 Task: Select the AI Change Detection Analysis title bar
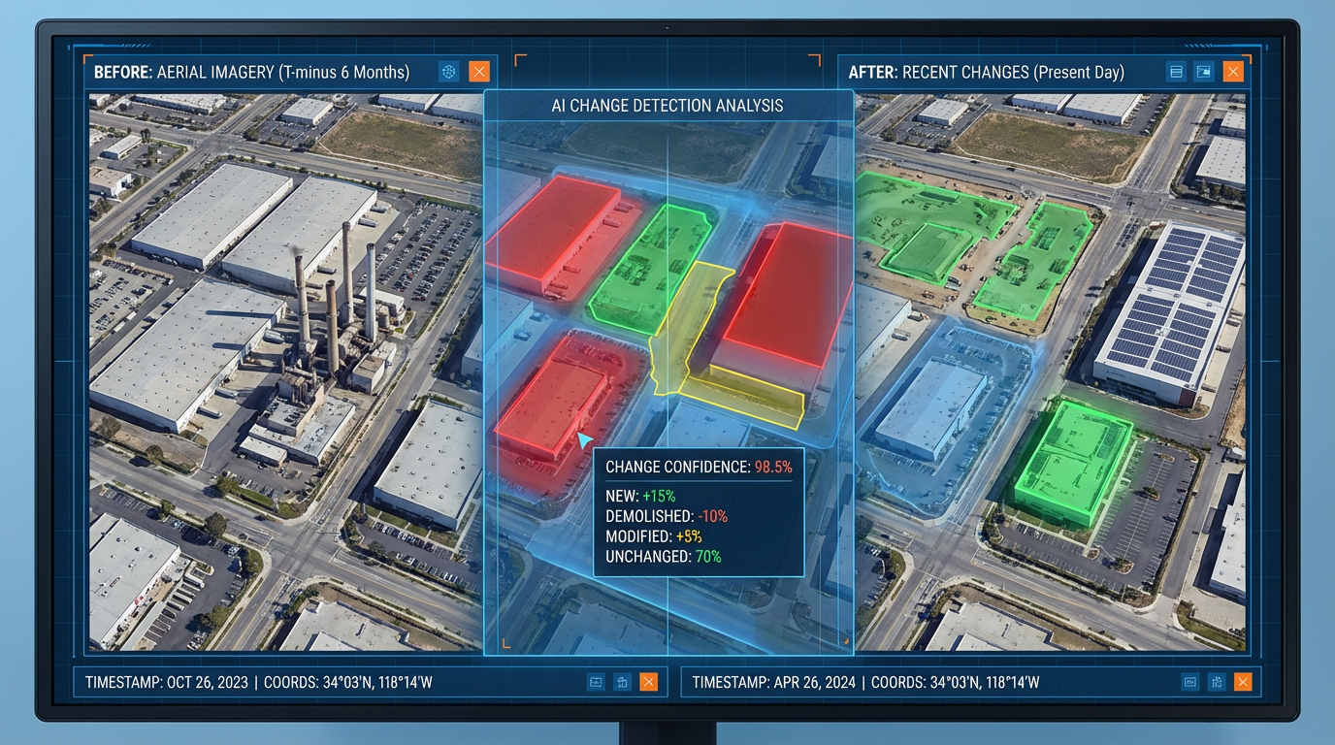coord(667,105)
